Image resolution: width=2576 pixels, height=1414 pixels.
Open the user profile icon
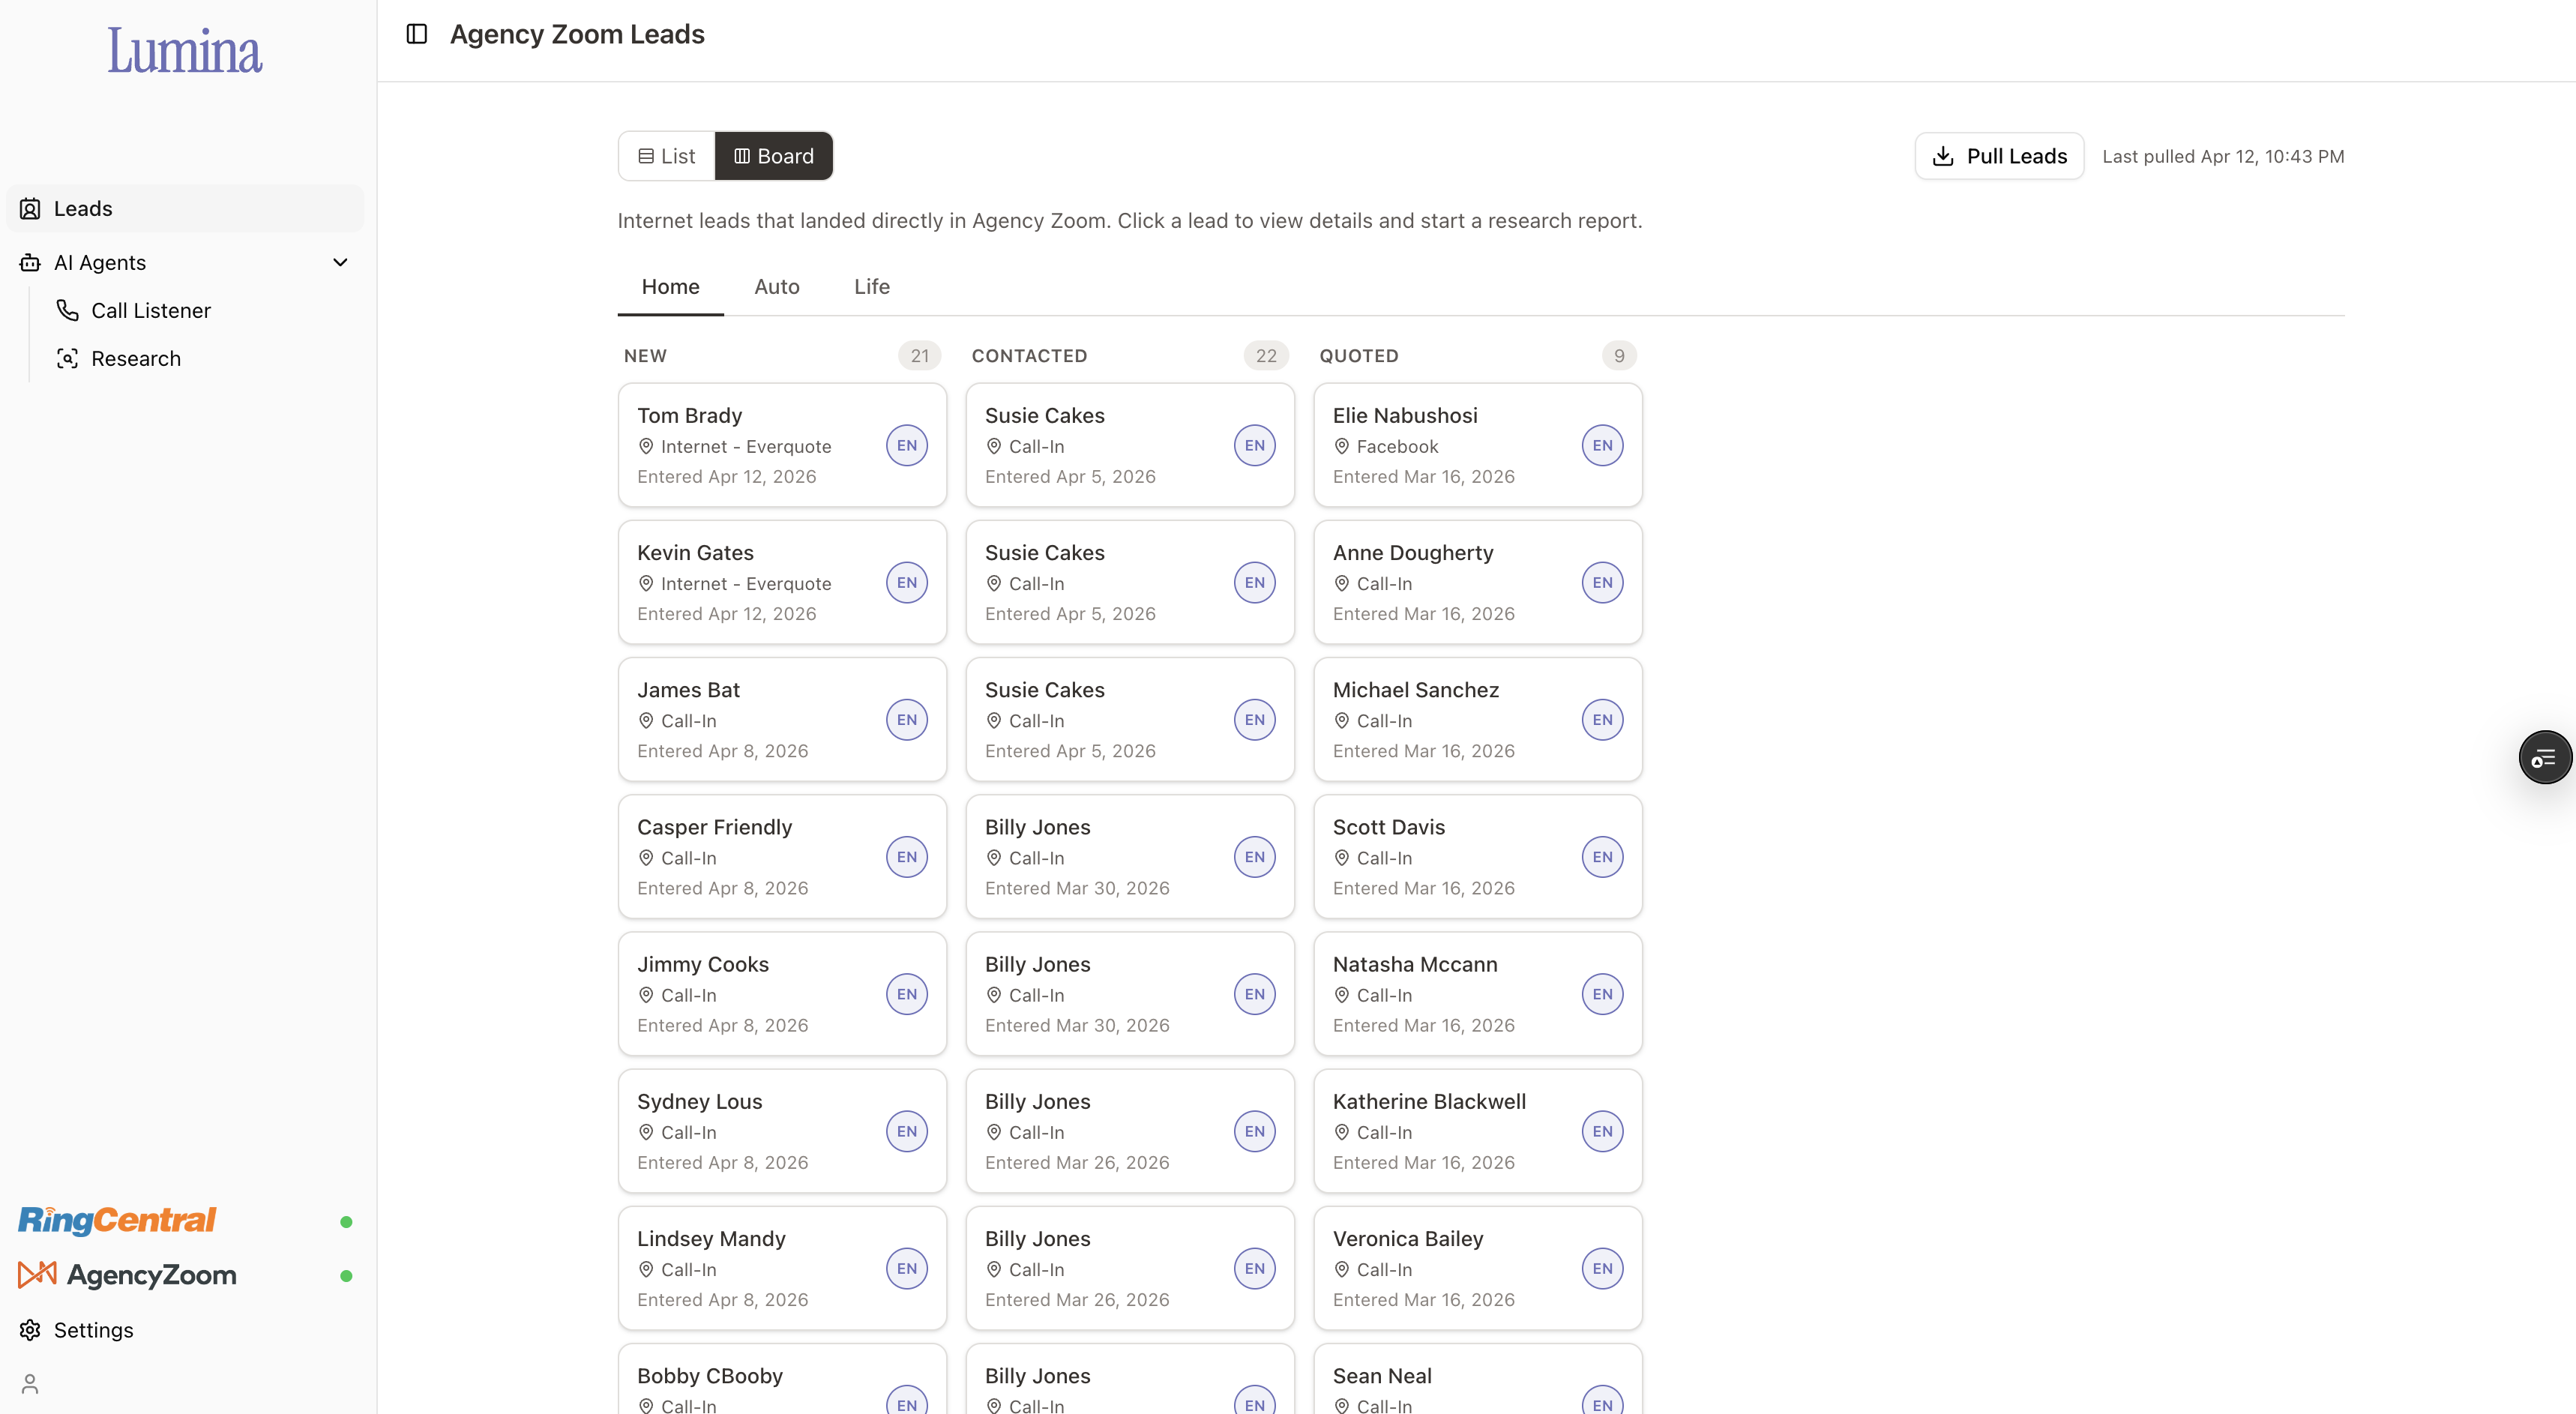pyautogui.click(x=30, y=1384)
